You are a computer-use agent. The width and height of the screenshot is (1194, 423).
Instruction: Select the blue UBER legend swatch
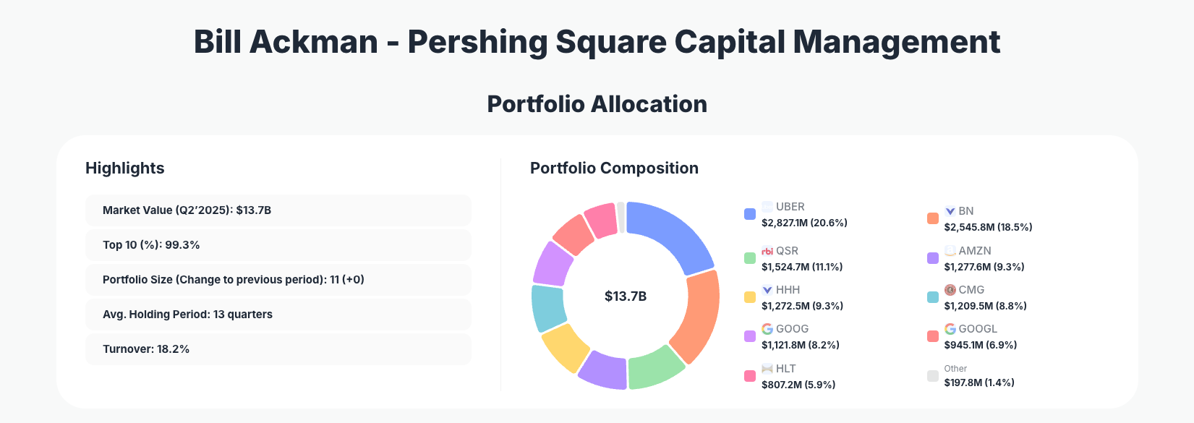750,214
